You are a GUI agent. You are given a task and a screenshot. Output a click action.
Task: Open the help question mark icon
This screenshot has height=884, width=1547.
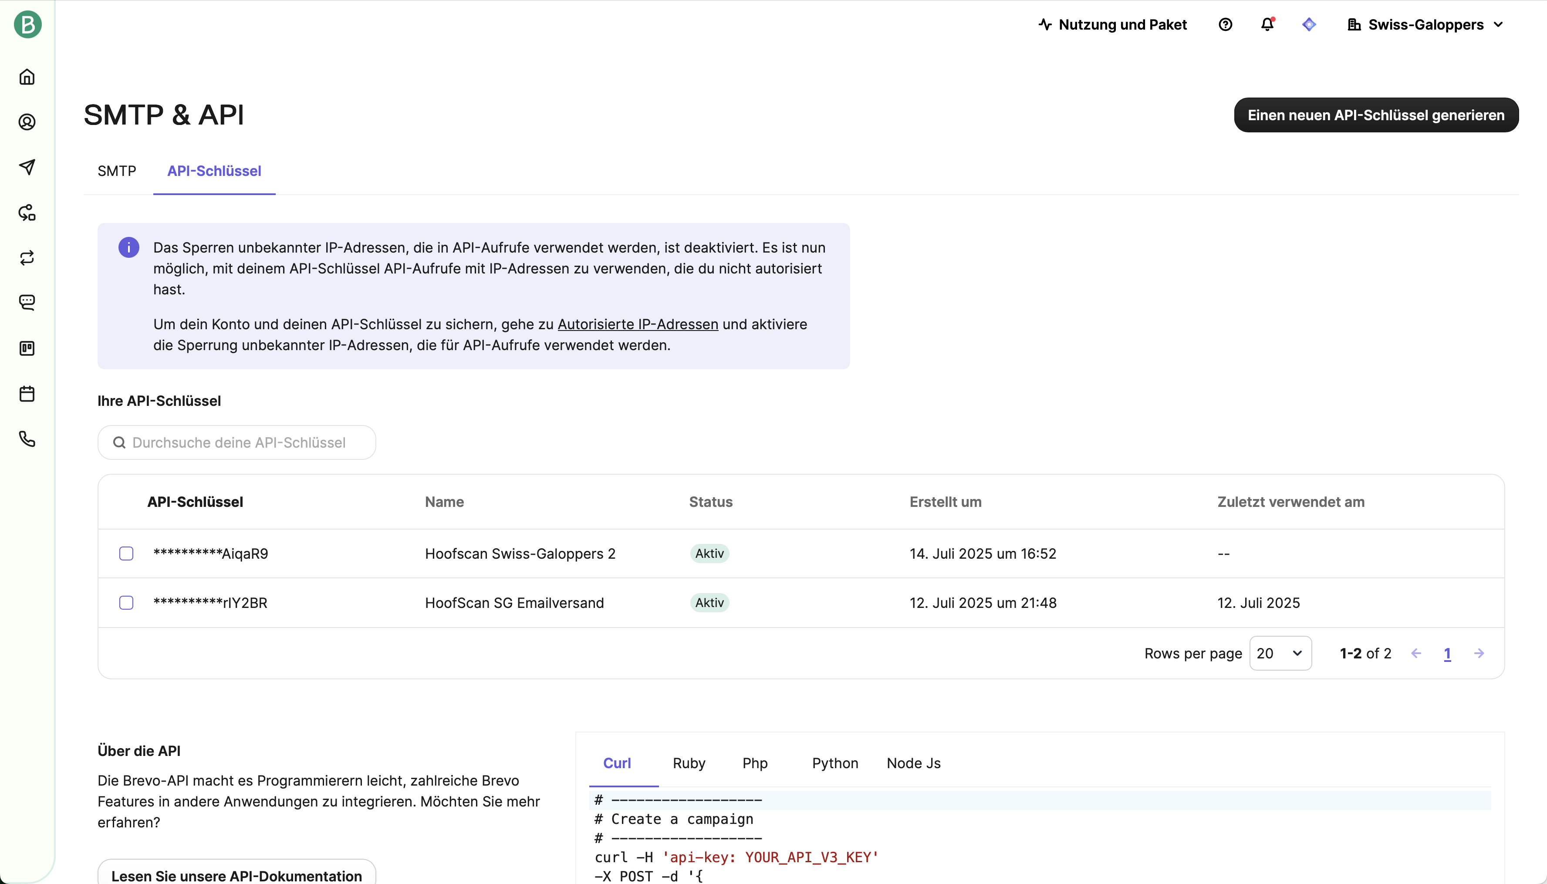[1225, 25]
